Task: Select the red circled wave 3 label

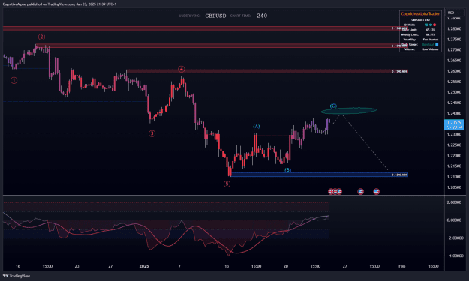Action: [152, 133]
